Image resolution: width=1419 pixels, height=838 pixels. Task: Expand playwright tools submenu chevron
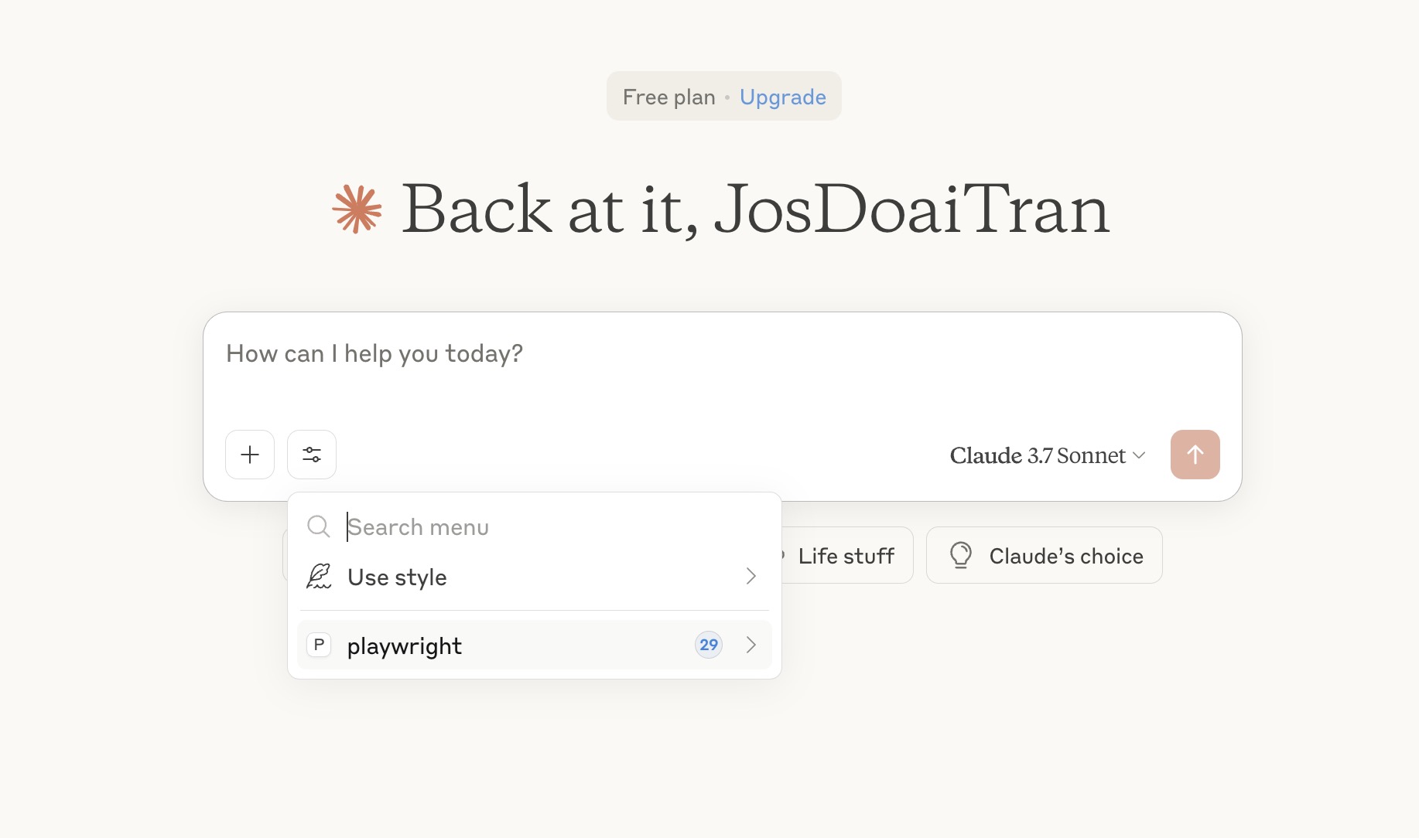tap(751, 645)
